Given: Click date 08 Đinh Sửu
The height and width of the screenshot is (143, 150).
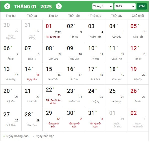Looking at the screenshot, I should tap(53, 53).
